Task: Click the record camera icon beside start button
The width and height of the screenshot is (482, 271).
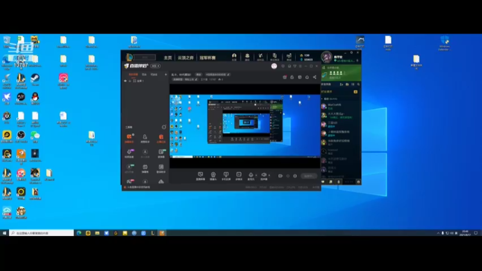Action: [x=280, y=176]
